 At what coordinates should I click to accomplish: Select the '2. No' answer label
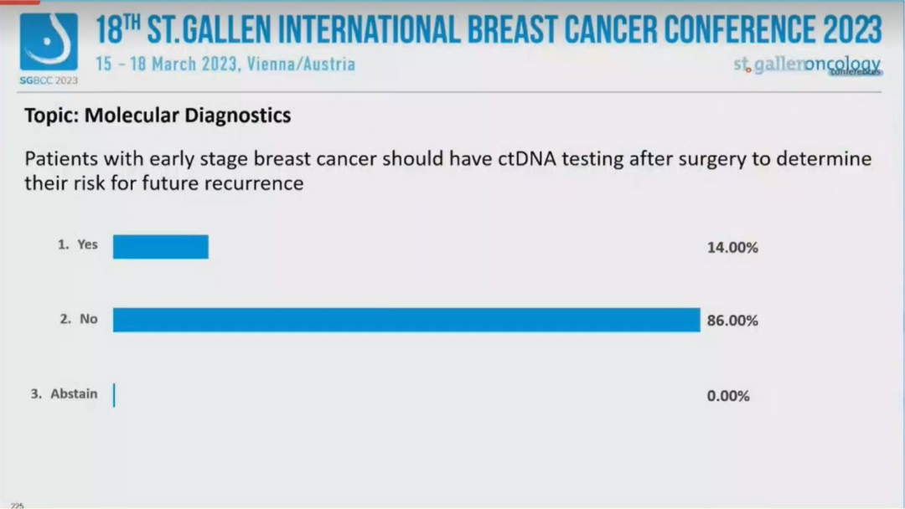[x=79, y=319]
